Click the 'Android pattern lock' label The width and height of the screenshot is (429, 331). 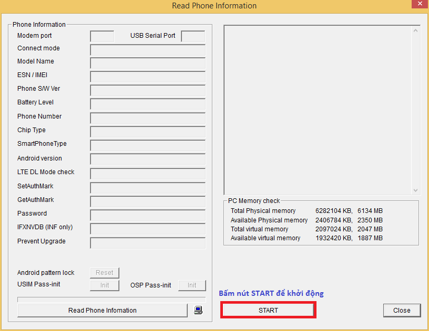(x=46, y=273)
